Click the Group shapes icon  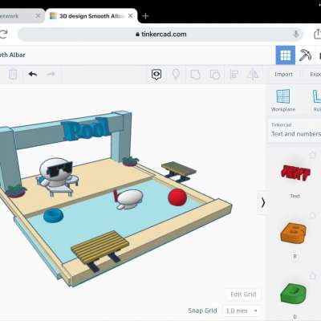click(x=195, y=75)
